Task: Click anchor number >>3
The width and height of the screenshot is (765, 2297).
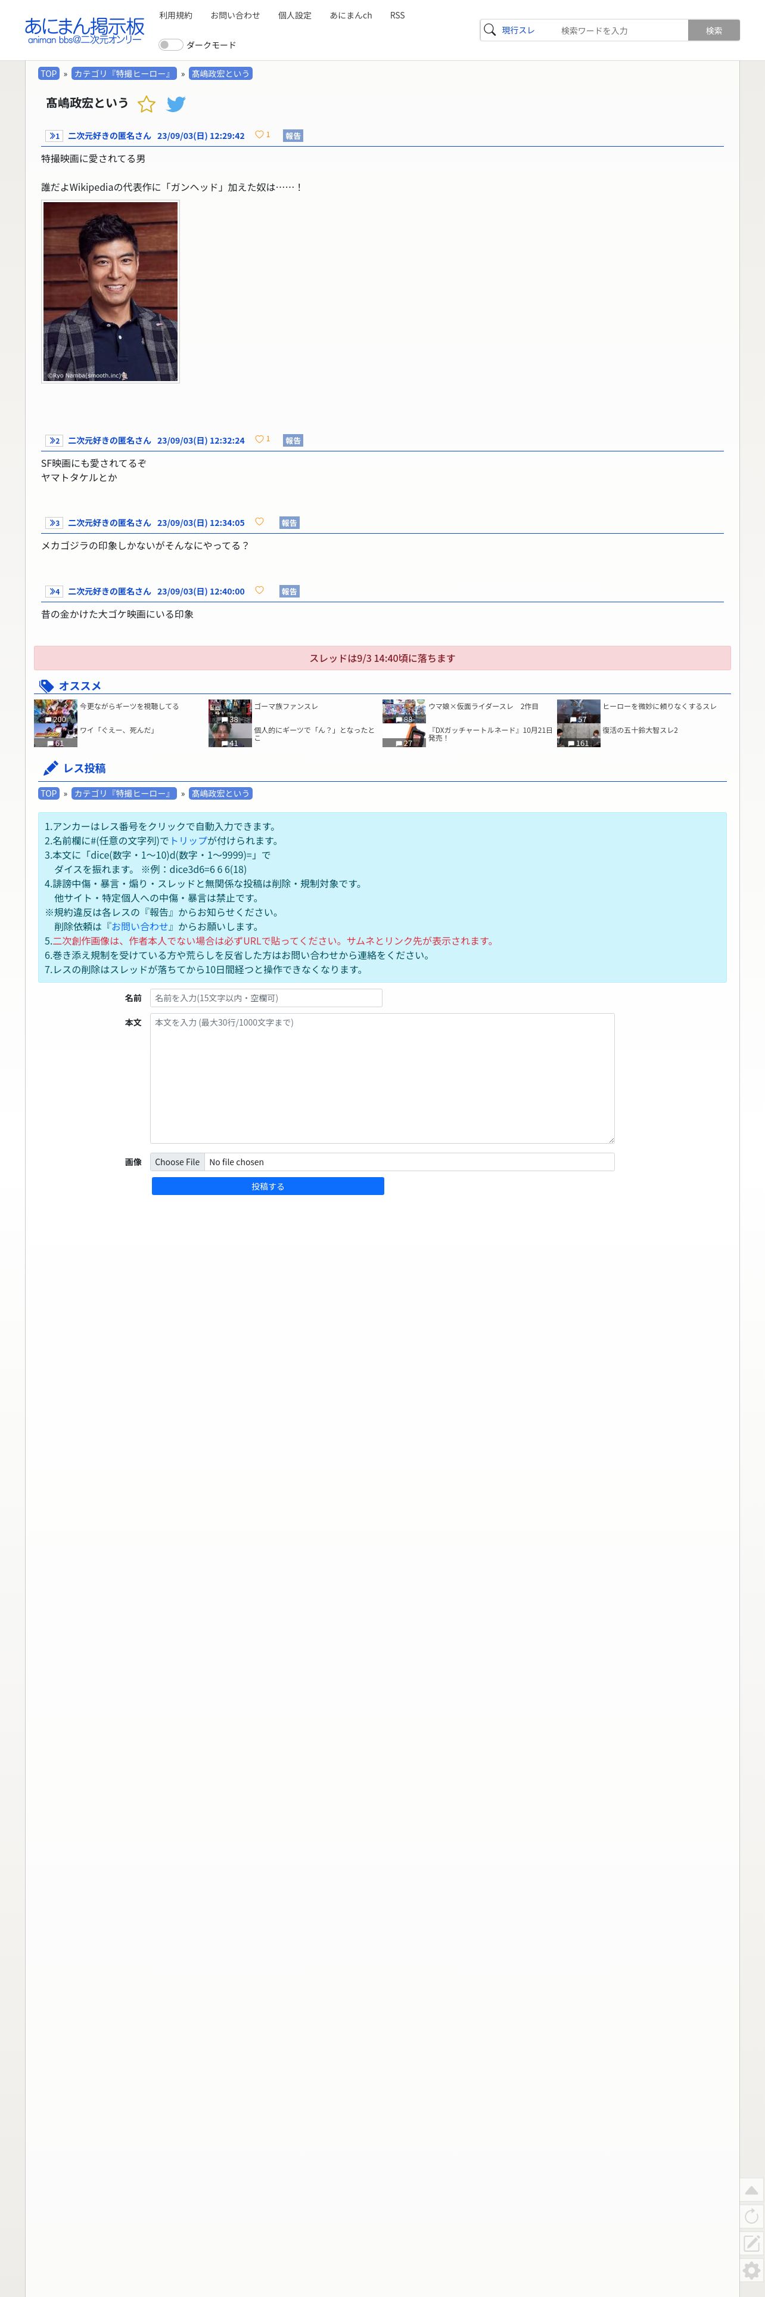Action: tap(54, 522)
